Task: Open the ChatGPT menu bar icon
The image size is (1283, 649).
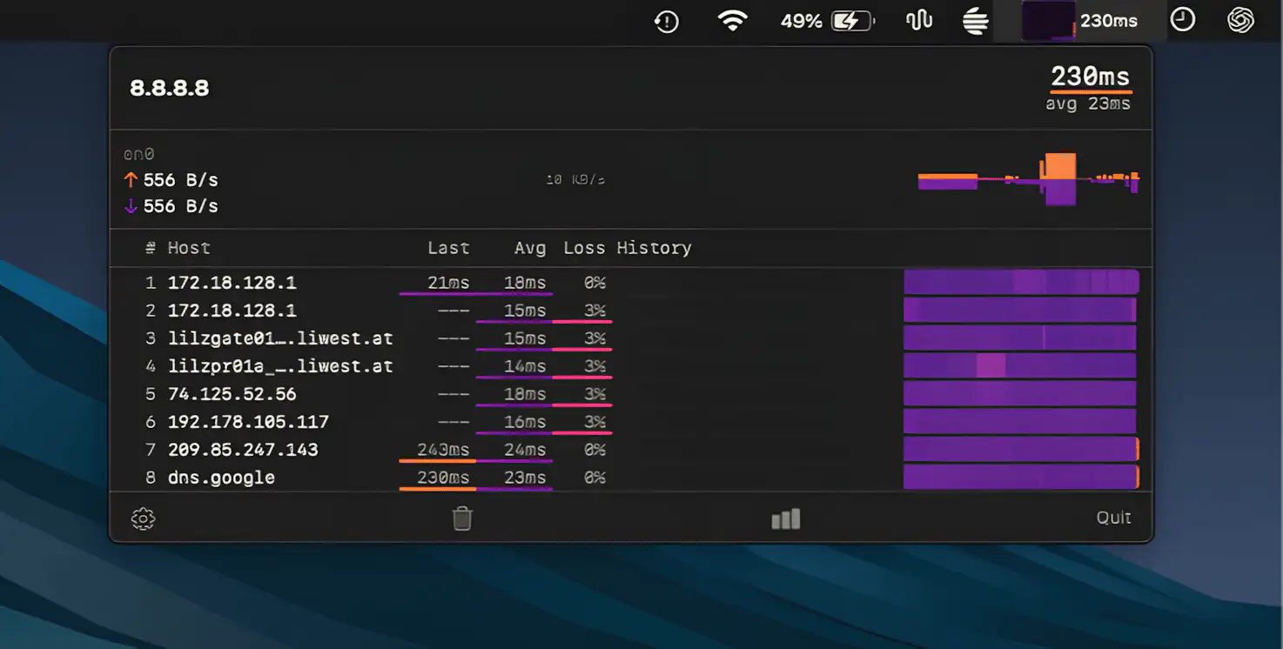Action: (x=1240, y=21)
